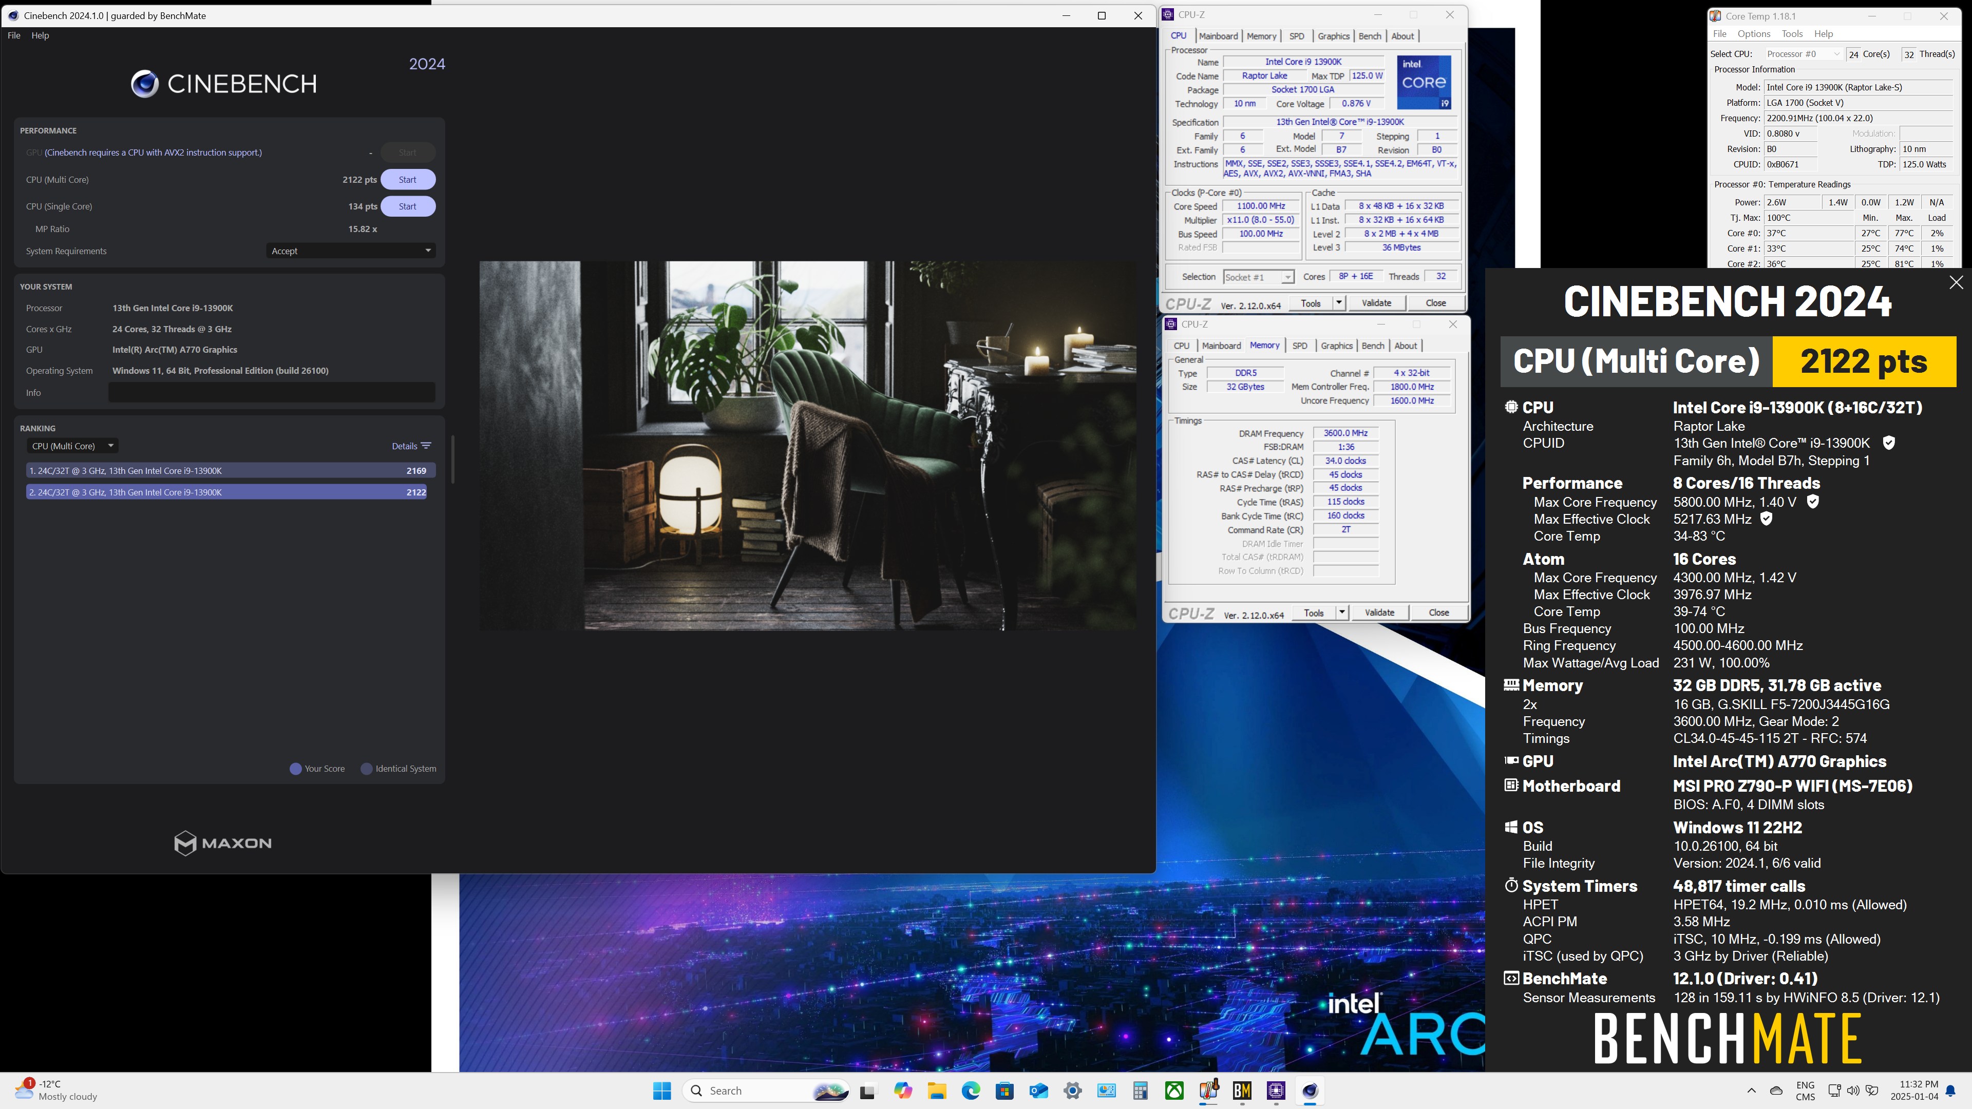Viewport: 1972px width, 1109px height.
Task: Open Windows Start menu
Action: (x=662, y=1091)
